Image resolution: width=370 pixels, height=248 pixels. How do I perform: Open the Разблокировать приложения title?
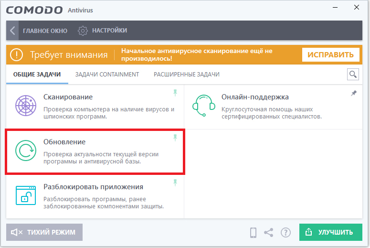tap(93, 187)
